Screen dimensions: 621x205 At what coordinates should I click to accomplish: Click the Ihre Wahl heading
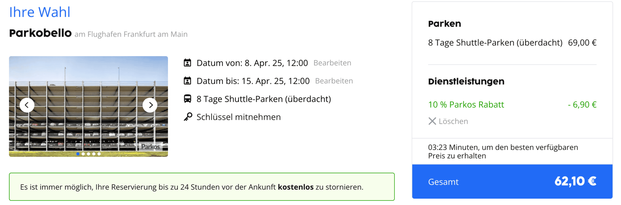(x=40, y=12)
